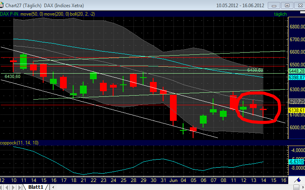Click the 6600,00 price axis label
Image resolution: width=305 pixels, height=190 pixels.
[x=297, y=52]
